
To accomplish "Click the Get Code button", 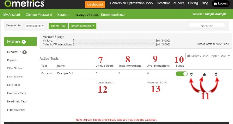I will point(207,26).
